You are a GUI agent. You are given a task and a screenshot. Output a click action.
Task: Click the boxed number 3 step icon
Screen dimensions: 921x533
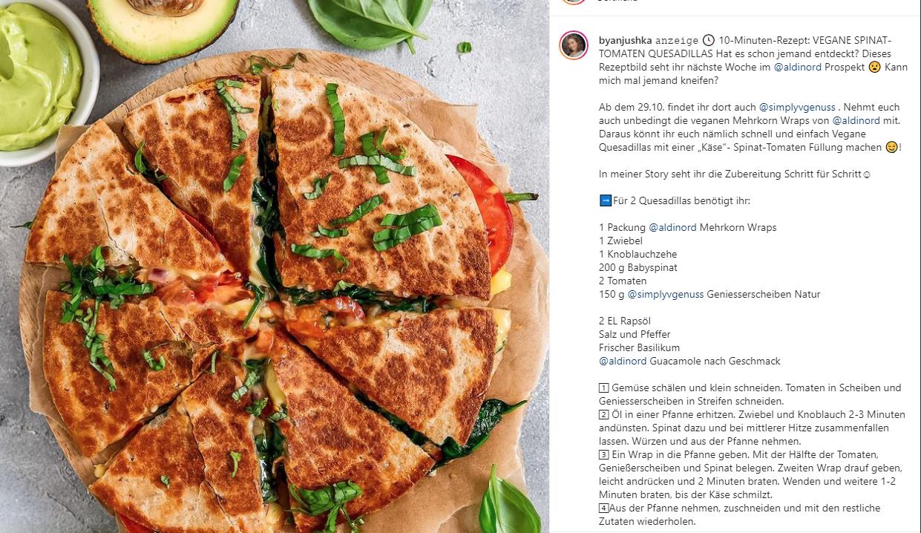click(604, 454)
